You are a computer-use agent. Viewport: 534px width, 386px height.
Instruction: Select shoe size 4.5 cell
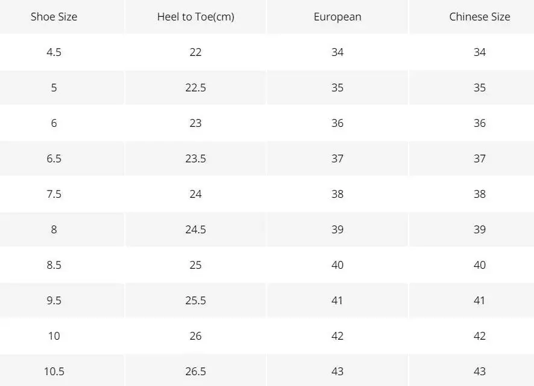54,52
